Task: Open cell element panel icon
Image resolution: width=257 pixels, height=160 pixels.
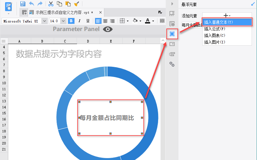Action: point(172,14)
